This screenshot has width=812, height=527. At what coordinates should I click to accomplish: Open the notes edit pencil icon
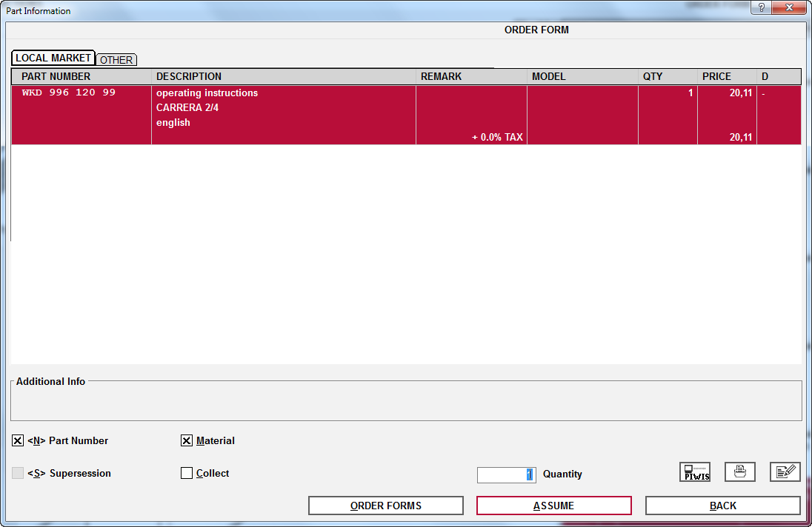[785, 471]
